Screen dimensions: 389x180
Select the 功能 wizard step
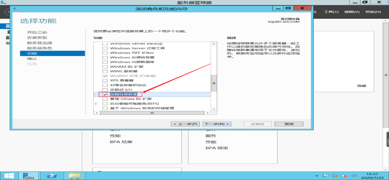point(52,53)
